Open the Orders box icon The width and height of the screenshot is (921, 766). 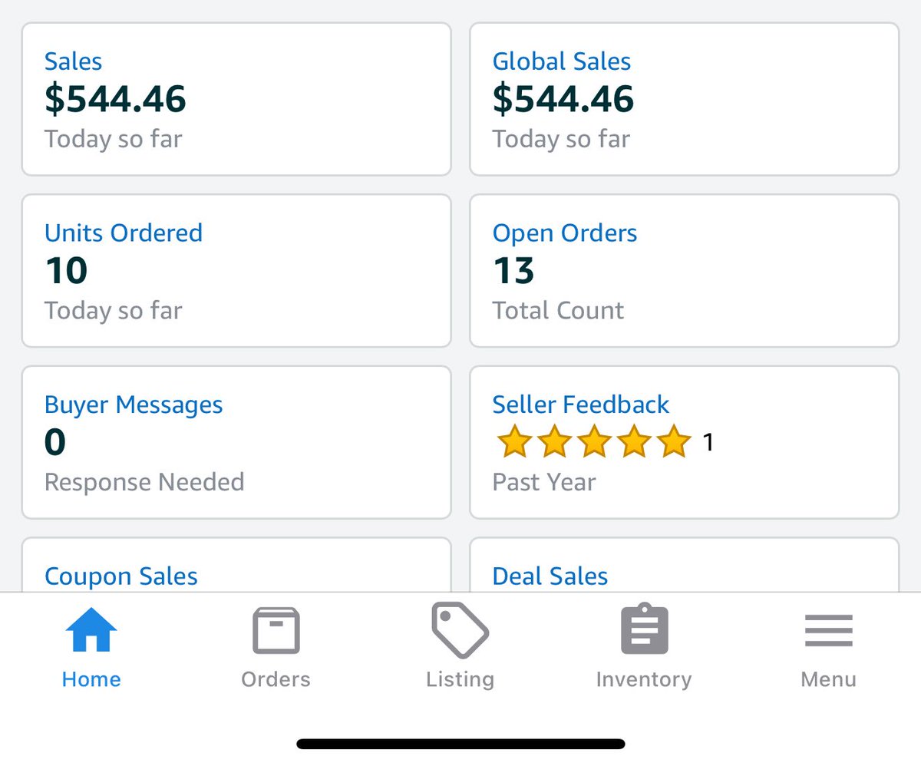pos(276,630)
